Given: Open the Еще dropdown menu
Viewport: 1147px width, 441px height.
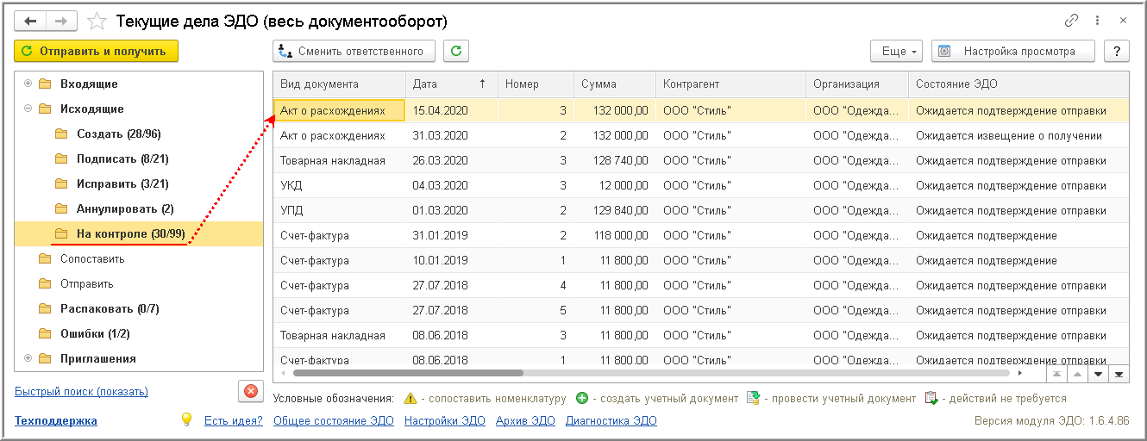Looking at the screenshot, I should click(x=898, y=52).
